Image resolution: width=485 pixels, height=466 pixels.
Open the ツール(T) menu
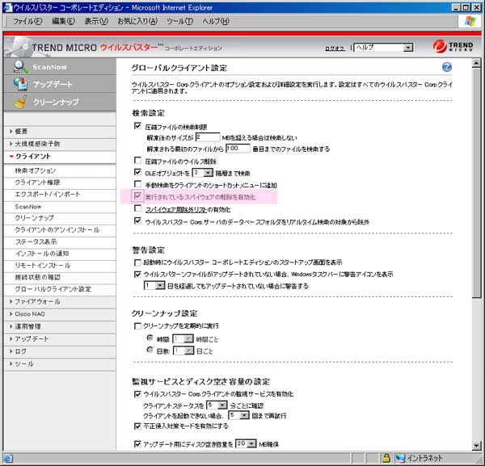[180, 21]
